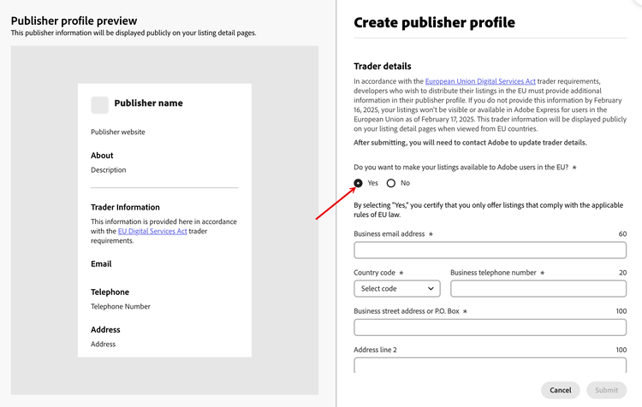
Task: Click the Description text under About
Action: [x=109, y=170]
